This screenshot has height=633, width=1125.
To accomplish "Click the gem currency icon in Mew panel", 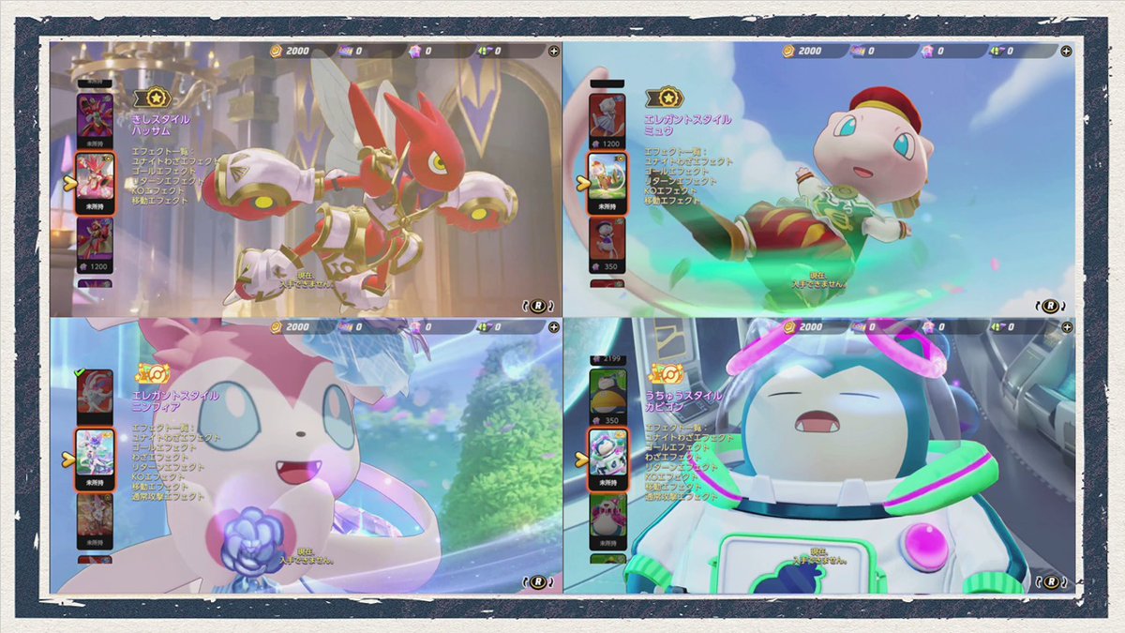I will (x=929, y=51).
